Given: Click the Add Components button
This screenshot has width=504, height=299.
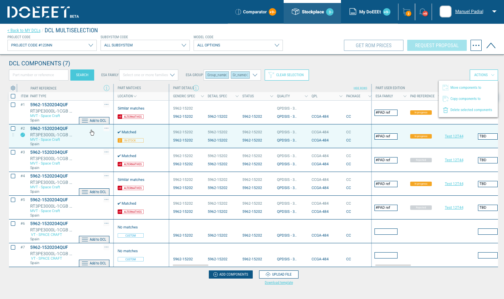Looking at the screenshot, I should tap(231, 274).
